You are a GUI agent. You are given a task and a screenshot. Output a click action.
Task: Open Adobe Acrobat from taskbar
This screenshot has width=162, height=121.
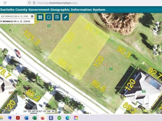point(18,118)
